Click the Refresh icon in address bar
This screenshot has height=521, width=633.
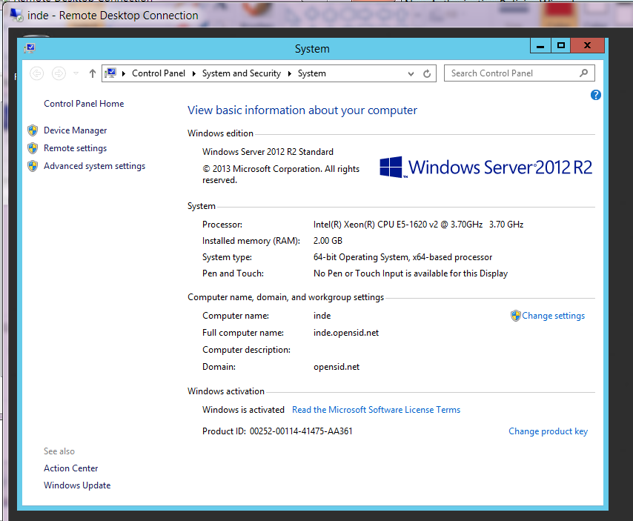pyautogui.click(x=427, y=73)
